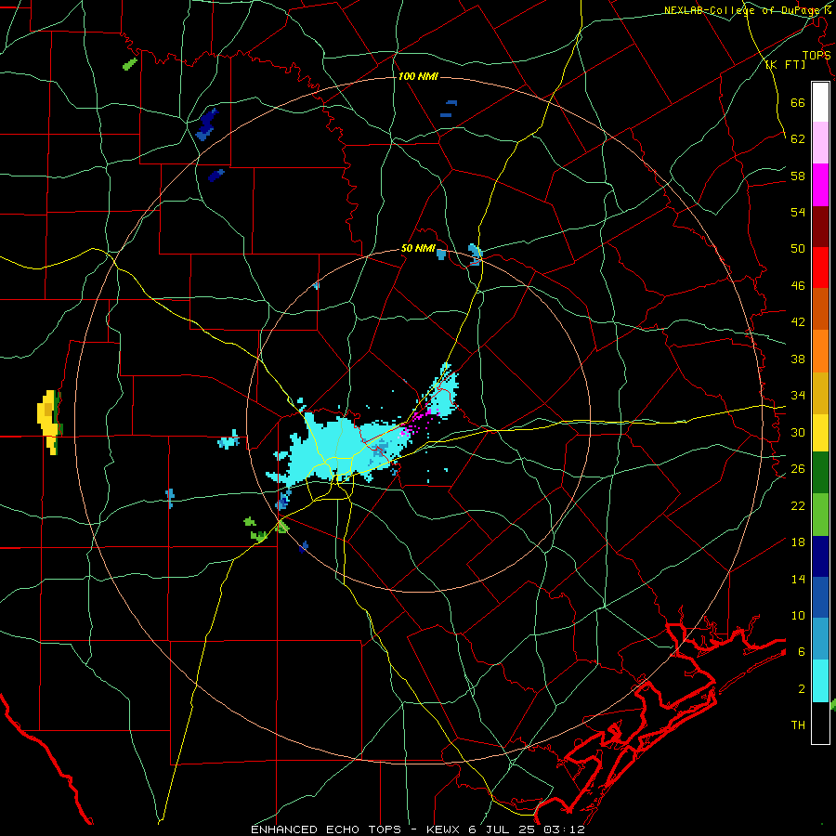Click the yellow echo cell on the map
The width and height of the screenshot is (836, 836).
[49, 421]
